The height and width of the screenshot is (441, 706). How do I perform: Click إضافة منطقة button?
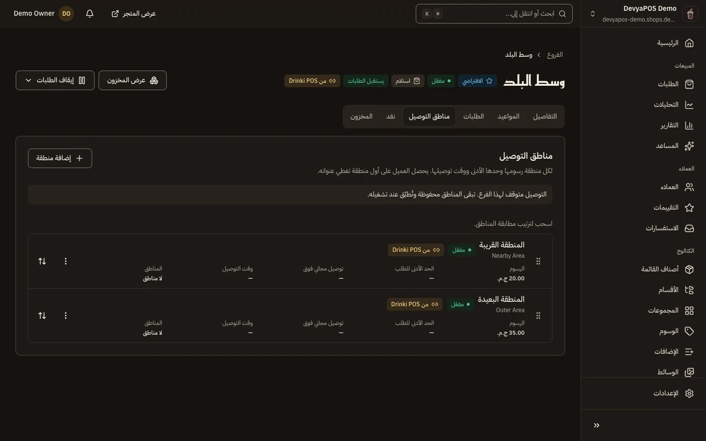(60, 158)
